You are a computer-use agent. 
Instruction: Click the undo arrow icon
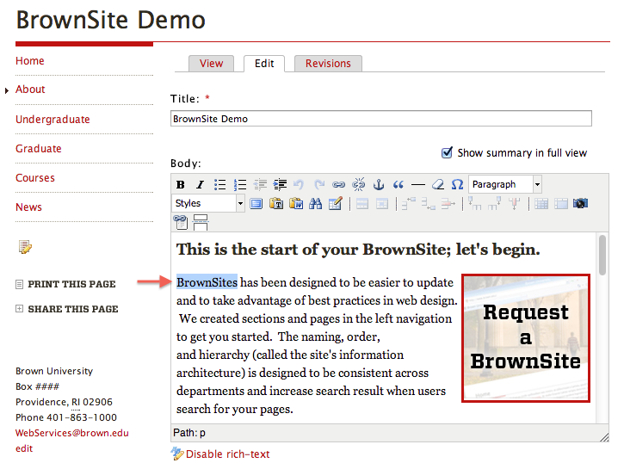coord(299,184)
